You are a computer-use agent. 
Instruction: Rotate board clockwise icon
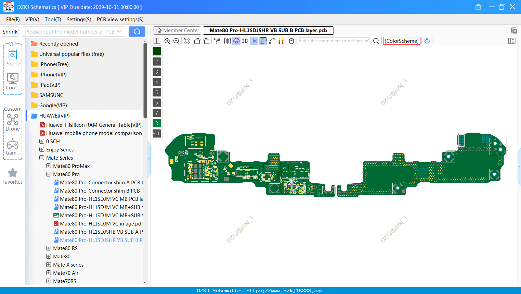(x=207, y=41)
